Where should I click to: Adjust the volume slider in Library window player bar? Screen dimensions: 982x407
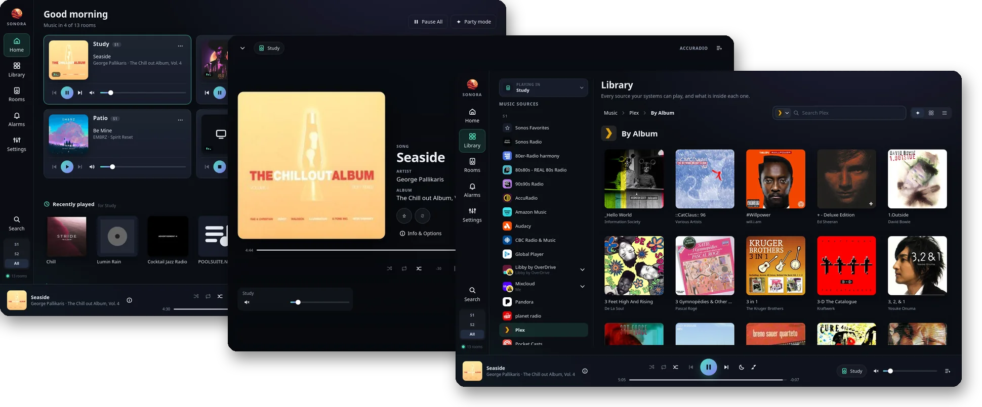[910, 371]
